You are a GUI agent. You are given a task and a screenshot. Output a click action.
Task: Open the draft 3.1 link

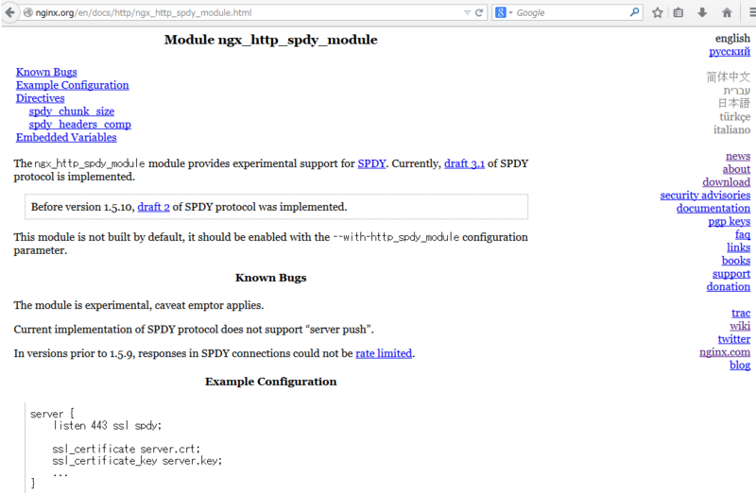pyautogui.click(x=464, y=163)
